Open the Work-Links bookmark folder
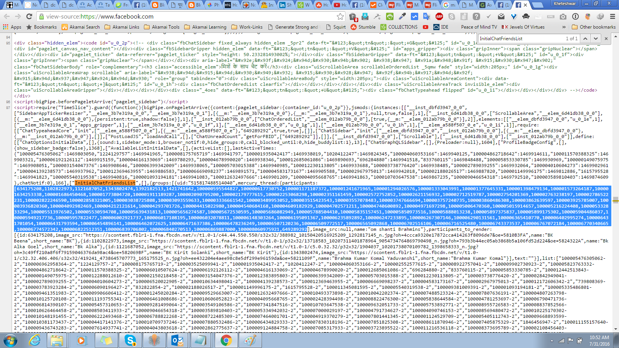The height and width of the screenshot is (348, 619). pyautogui.click(x=247, y=27)
